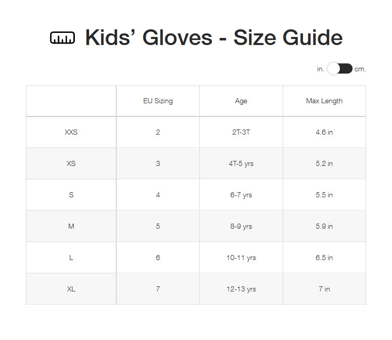Click the '5.9 in' max length cell

pyautogui.click(x=324, y=226)
